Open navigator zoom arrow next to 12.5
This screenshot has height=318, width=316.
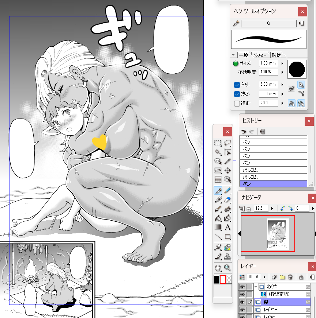[272, 209]
